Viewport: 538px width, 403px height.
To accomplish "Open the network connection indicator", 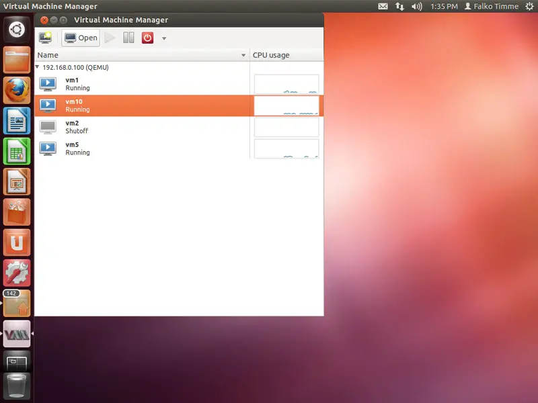I will (x=399, y=6).
